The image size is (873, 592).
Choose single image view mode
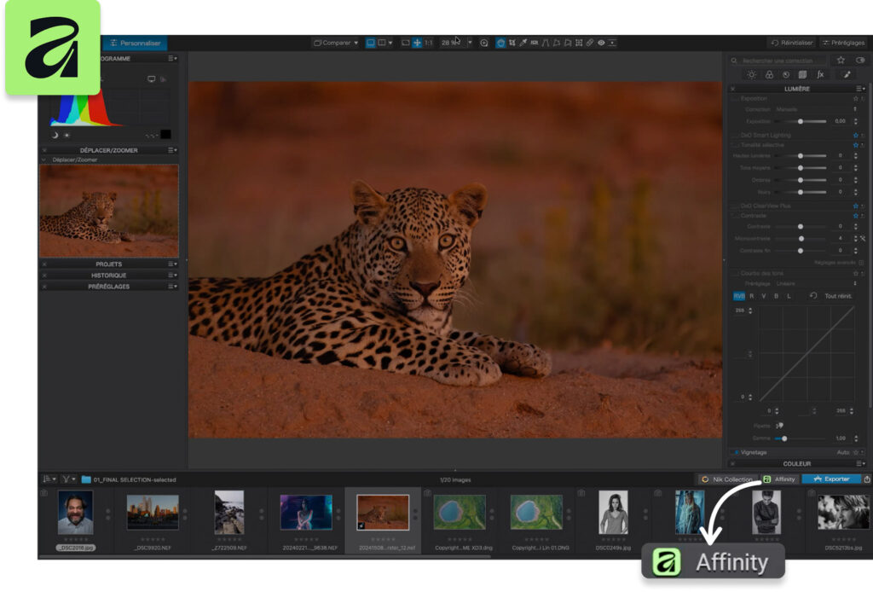370,43
